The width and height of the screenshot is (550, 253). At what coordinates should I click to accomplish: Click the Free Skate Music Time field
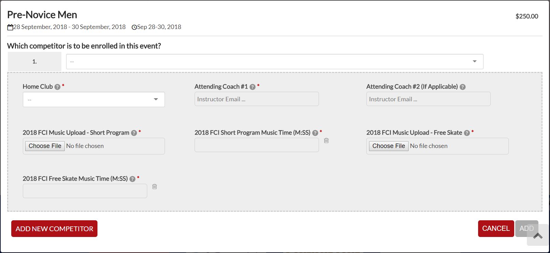pos(85,191)
